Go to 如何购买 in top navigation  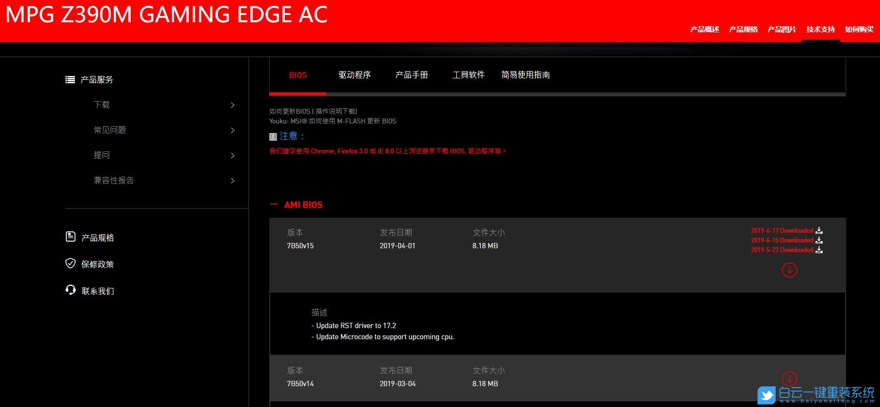[859, 30]
